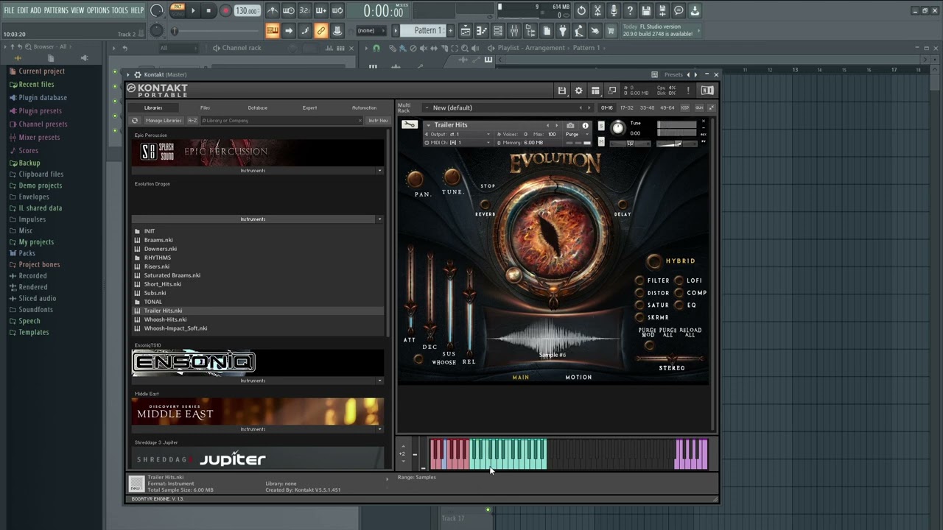Toggle Kontakt minimized view icon
Screen dimensions: 943x530
coord(612,91)
